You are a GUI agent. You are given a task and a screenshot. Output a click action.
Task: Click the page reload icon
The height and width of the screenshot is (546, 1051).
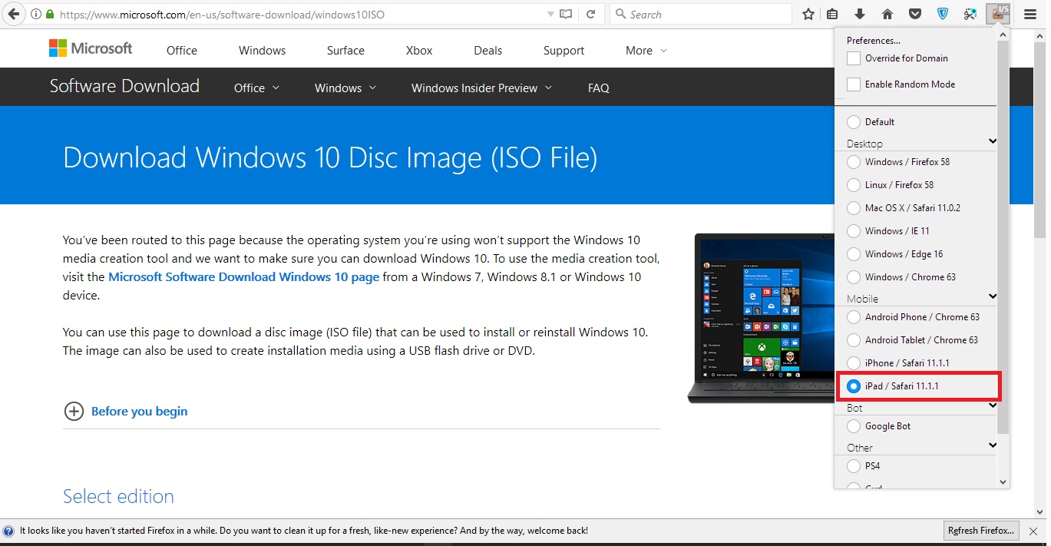(x=591, y=13)
